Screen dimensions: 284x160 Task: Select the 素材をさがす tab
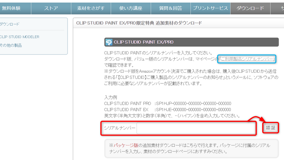91,8
